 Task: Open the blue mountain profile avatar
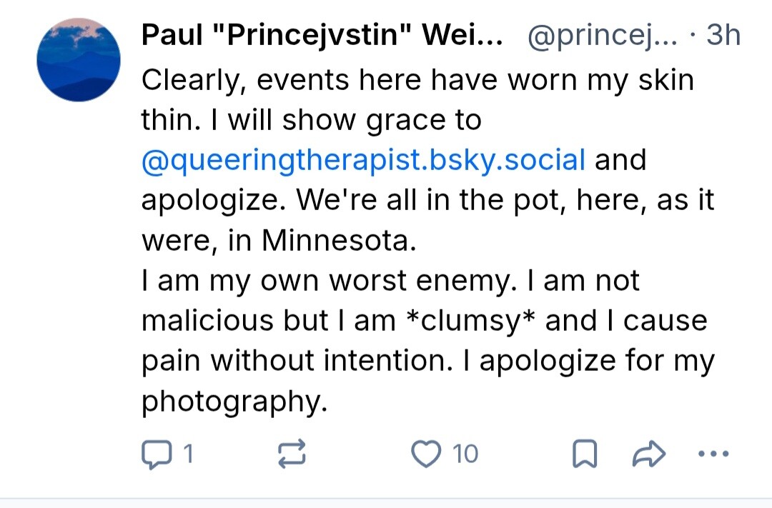(x=79, y=60)
